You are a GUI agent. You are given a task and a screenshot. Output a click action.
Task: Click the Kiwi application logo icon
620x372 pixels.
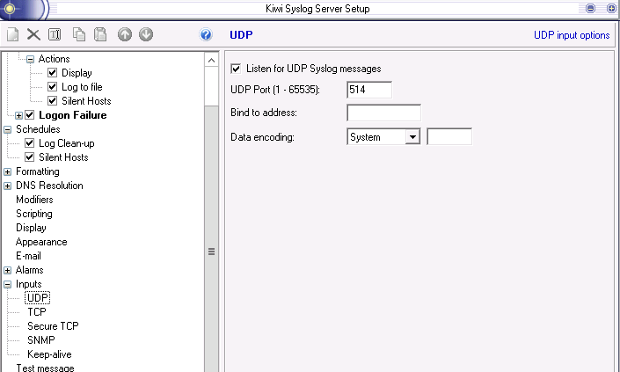(x=10, y=8)
